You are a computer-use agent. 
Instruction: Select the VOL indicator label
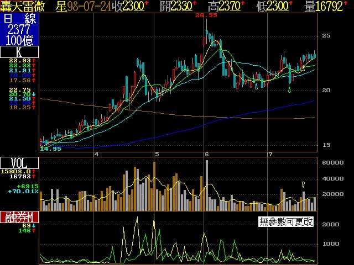pos(19,163)
